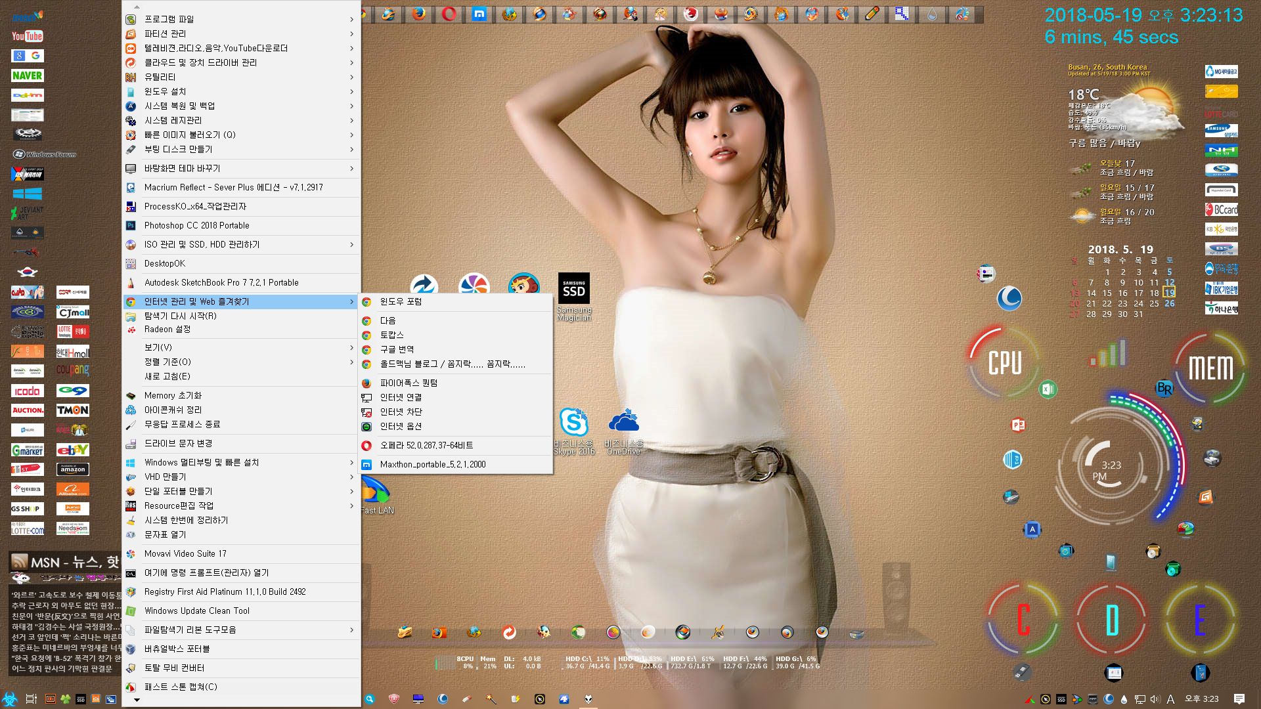This screenshot has width=1261, height=709.
Task: Open the D drive gauge widget
Action: click(x=1112, y=620)
